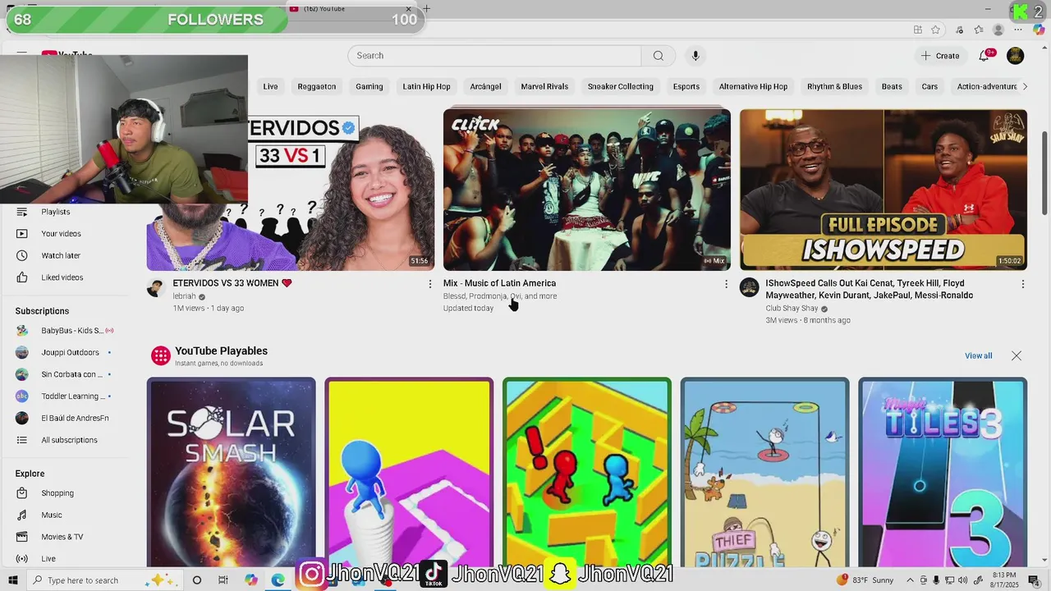The width and height of the screenshot is (1051, 591).
Task: Click the taskbar search box
Action: [105, 580]
